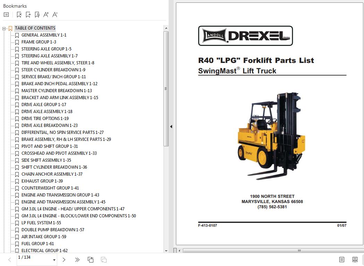
Task: Open CHAIN ANCHOR ASSEMBLY 1-37 bookmark
Action: 52,174
